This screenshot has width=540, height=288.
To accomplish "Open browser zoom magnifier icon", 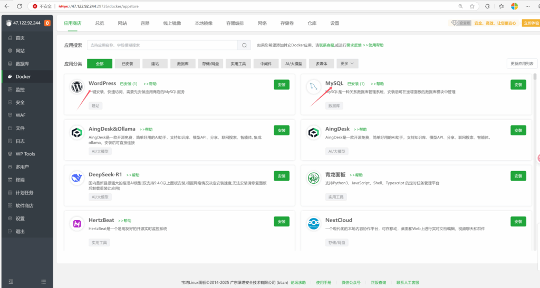I will (x=460, y=6).
